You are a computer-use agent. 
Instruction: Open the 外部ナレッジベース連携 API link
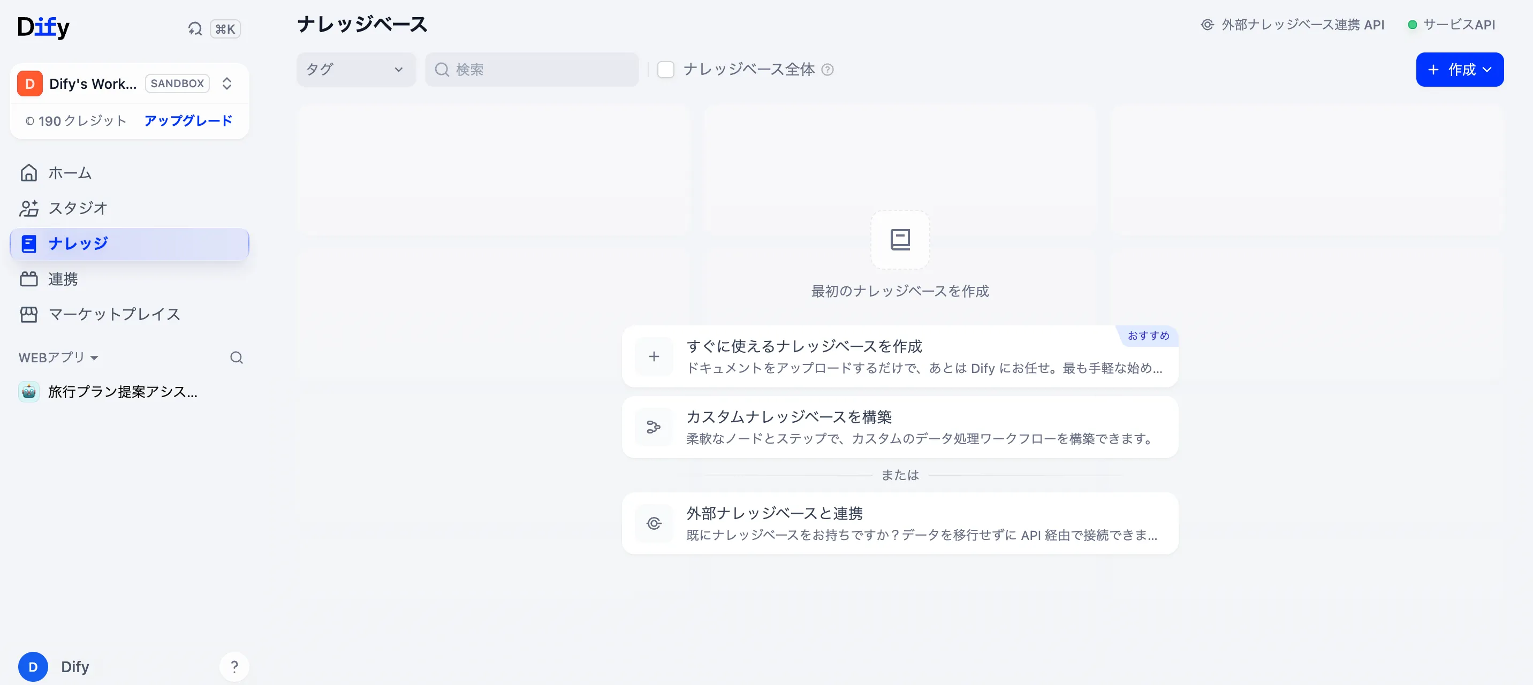coord(1293,25)
